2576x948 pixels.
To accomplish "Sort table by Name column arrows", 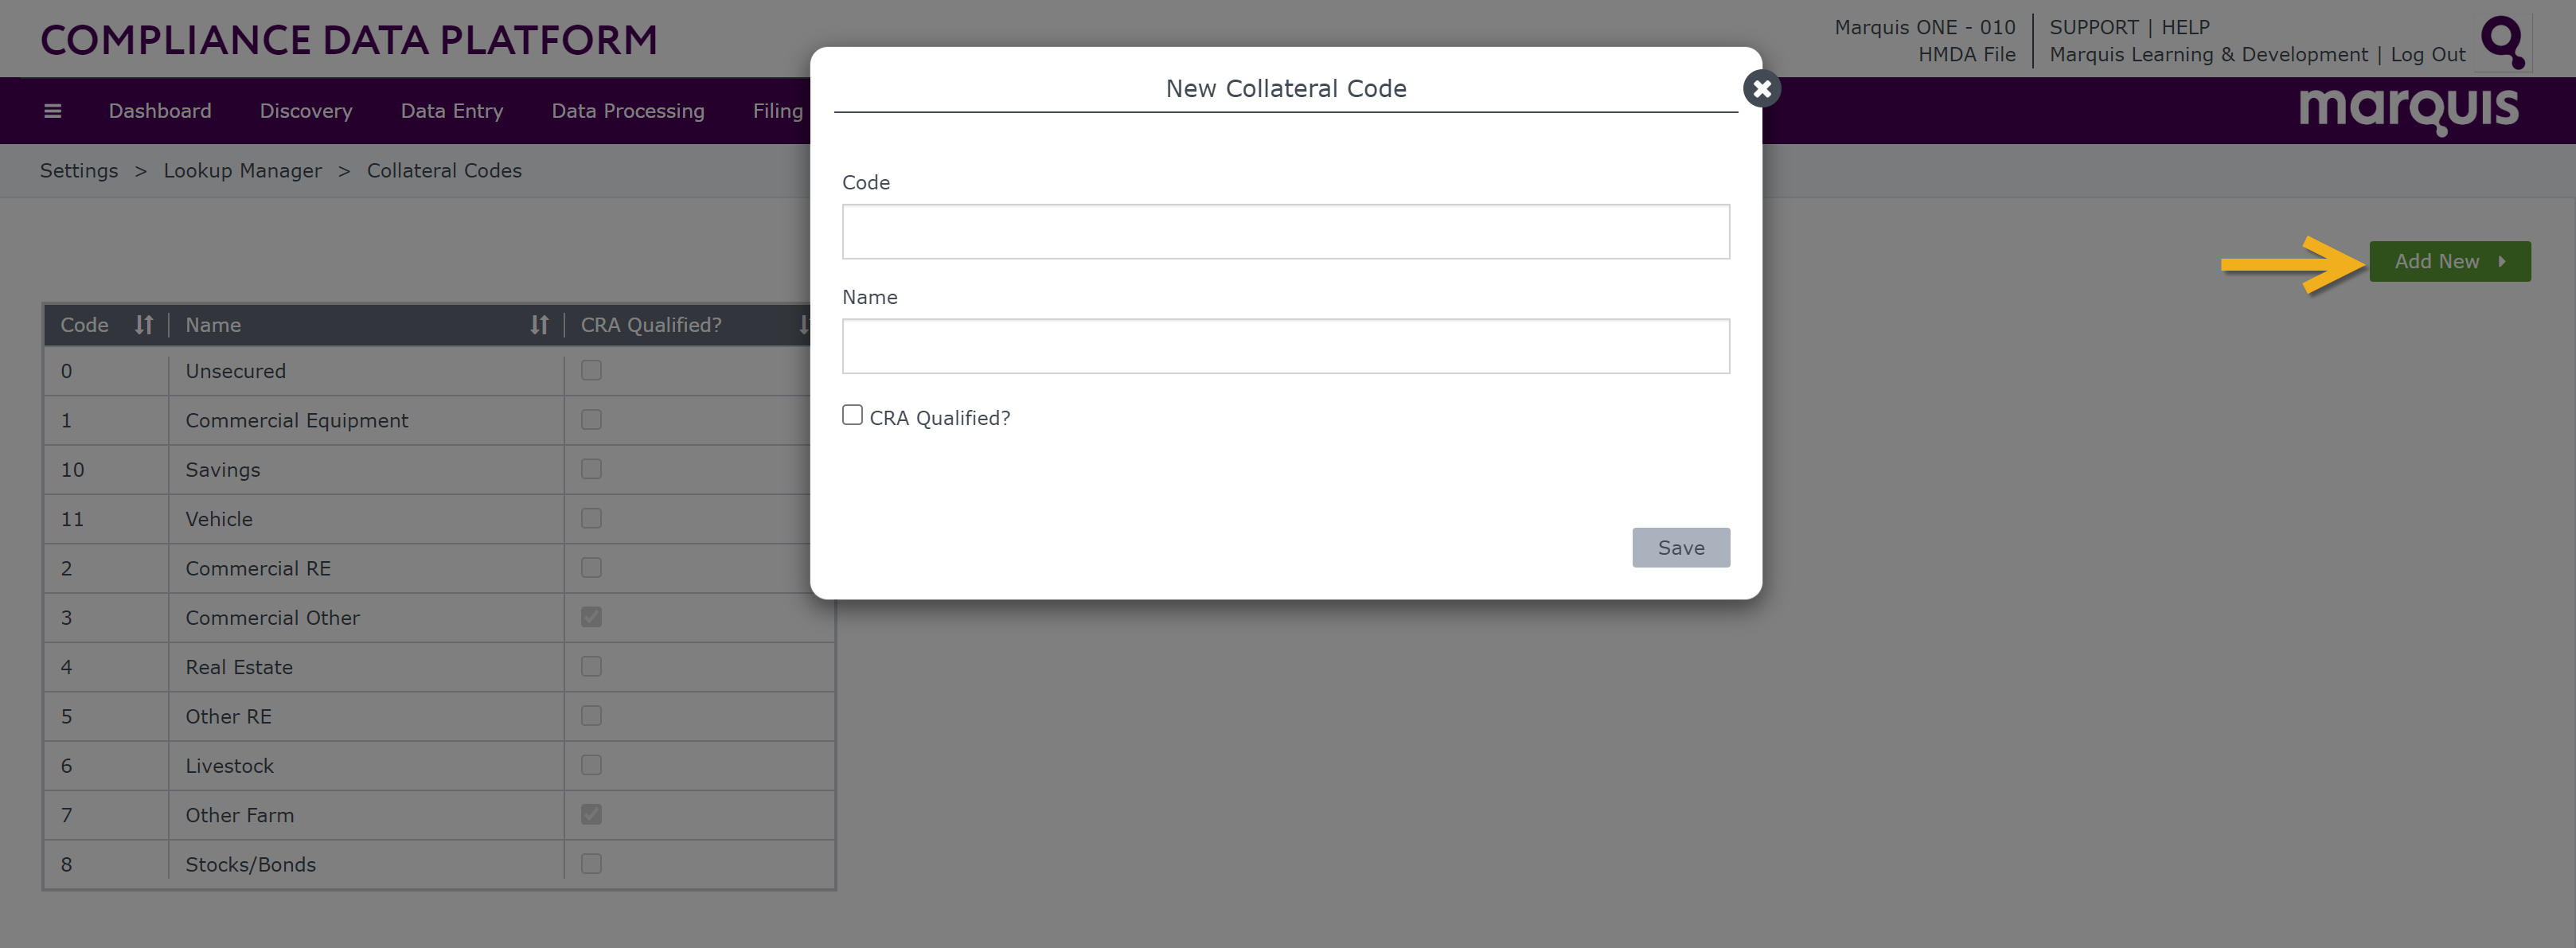I will click(x=539, y=325).
